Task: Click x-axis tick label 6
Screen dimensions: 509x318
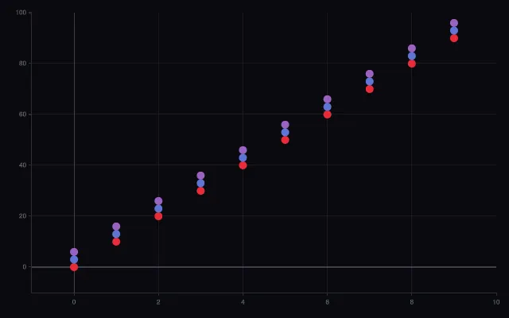Action: coord(327,302)
